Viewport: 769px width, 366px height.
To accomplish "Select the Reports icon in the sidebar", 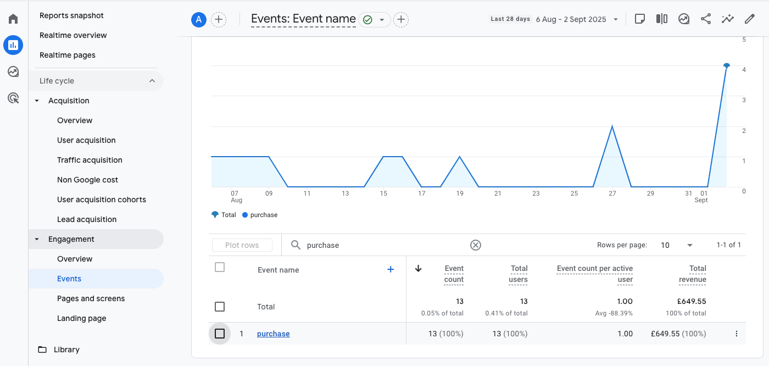I will click(x=13, y=45).
